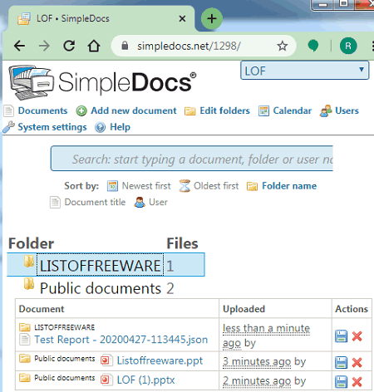Download Listoffreeware.ppt with disk icon
374x392 pixels.
pos(341,362)
